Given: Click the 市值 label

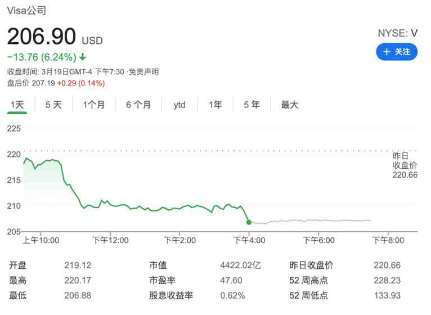Looking at the screenshot, I should coord(158,265).
